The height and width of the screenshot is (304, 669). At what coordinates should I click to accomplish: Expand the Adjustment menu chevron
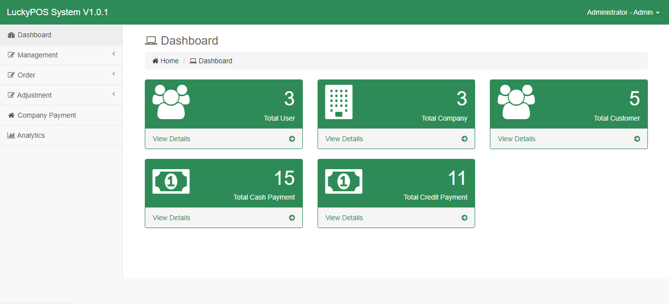pyautogui.click(x=113, y=94)
